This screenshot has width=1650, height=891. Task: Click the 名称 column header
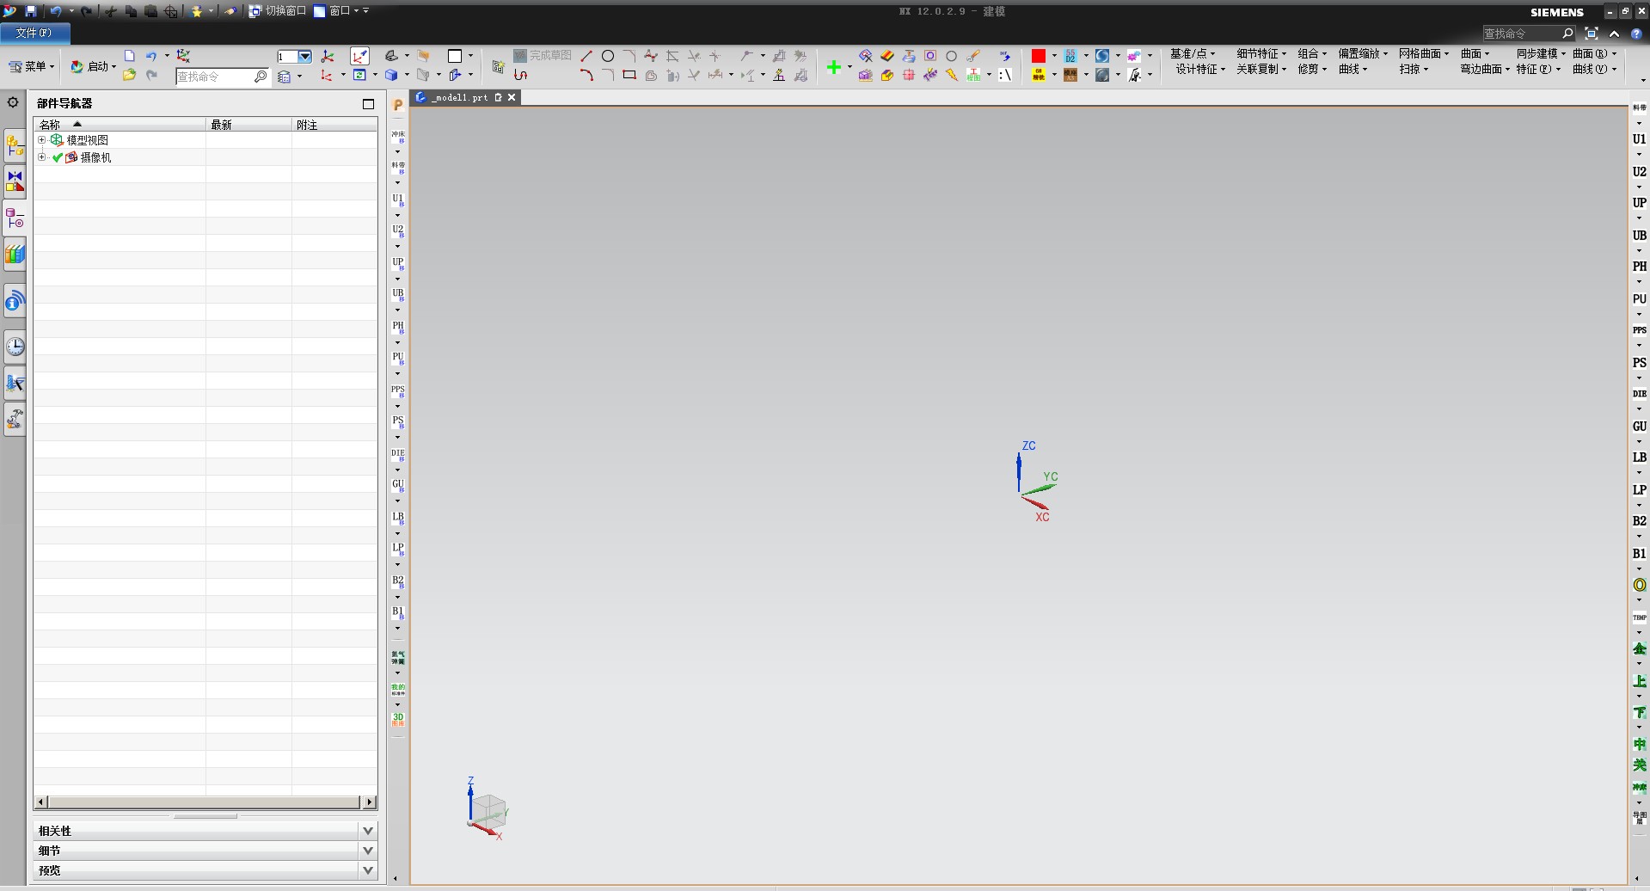pos(120,125)
